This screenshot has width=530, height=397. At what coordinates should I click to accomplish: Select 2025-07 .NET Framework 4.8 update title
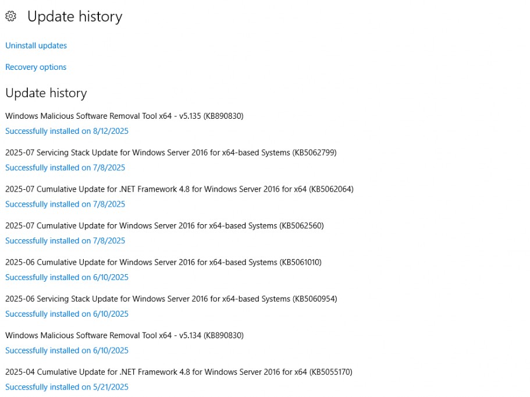pos(180,189)
